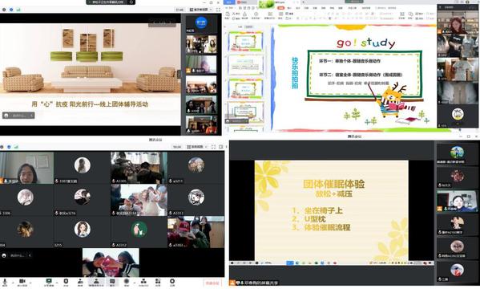Open the apps grid icon in toolbar

click(158, 281)
